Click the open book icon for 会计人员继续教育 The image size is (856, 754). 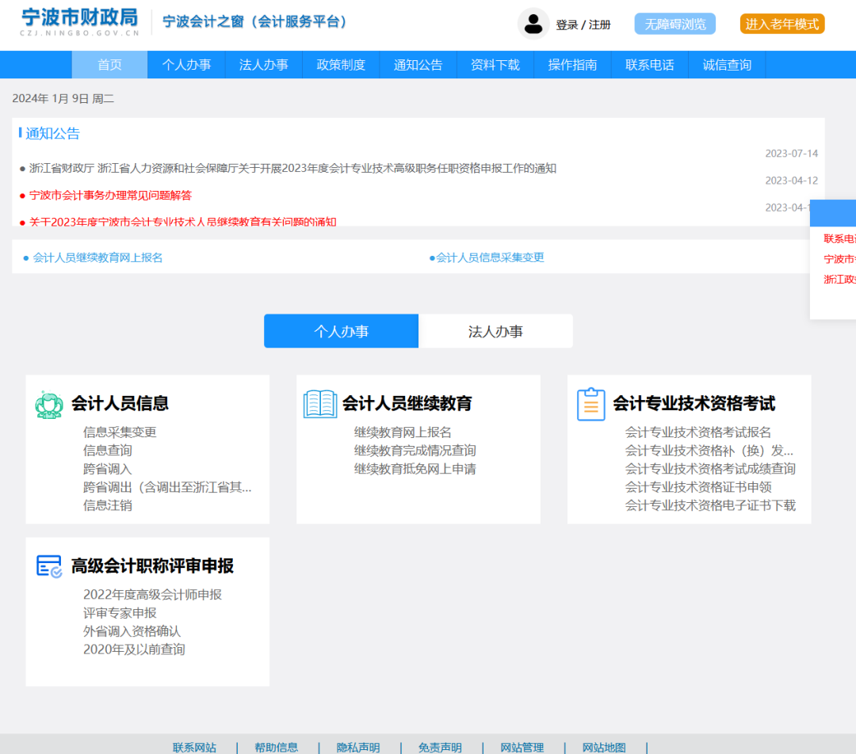(x=319, y=402)
